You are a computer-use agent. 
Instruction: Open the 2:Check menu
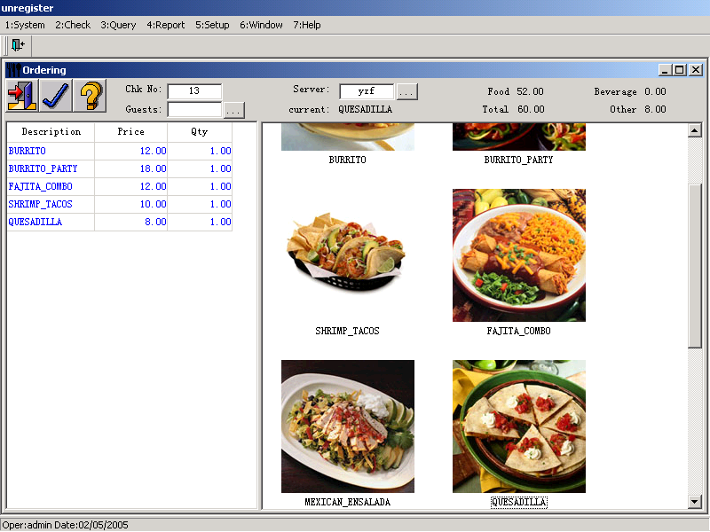pyautogui.click(x=73, y=25)
